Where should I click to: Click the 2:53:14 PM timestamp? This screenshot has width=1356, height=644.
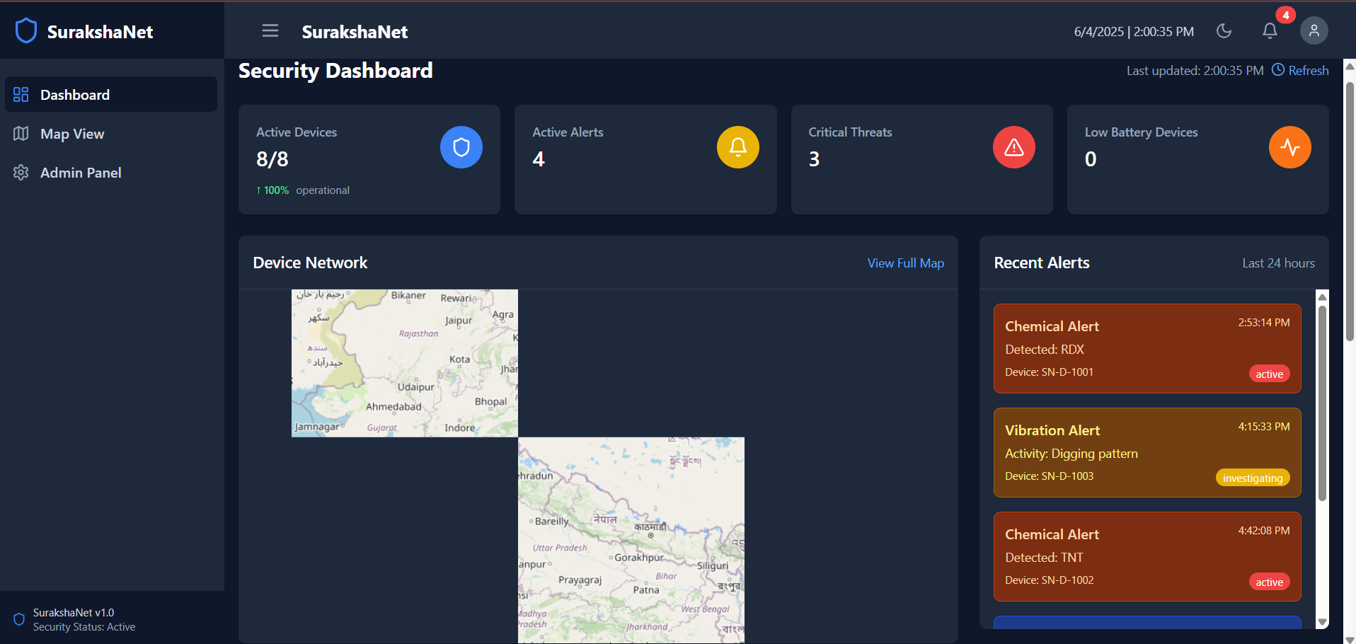pyautogui.click(x=1263, y=323)
